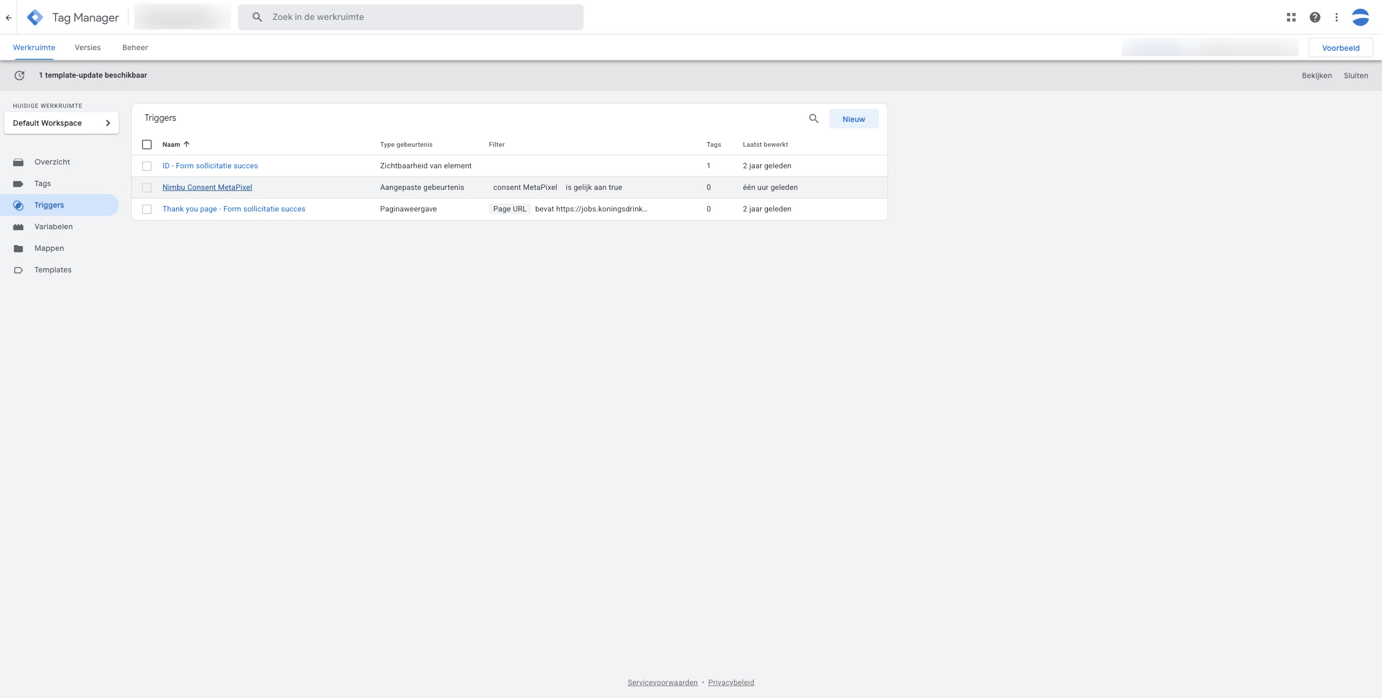Click the Tag Manager logo icon
This screenshot has height=698, width=1382.
pyautogui.click(x=35, y=17)
